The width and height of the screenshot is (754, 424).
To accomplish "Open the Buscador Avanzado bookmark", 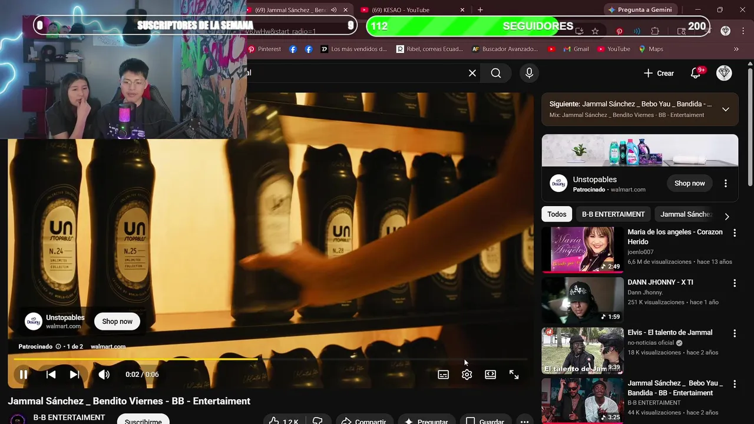I will (505, 49).
